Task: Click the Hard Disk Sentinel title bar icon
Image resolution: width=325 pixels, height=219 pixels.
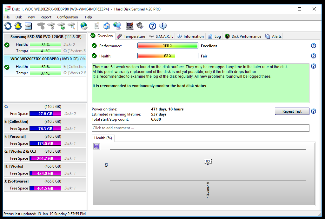Action: click(x=8, y=9)
